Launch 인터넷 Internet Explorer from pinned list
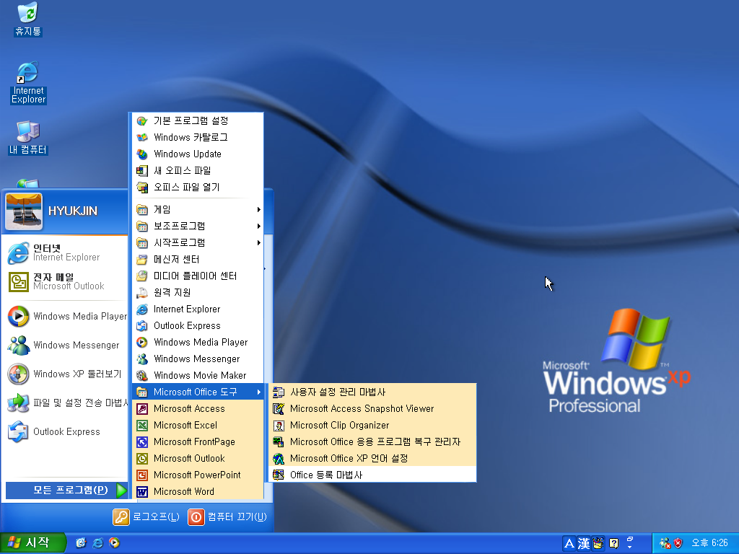Screen dimensions: 739x554 pyautogui.click(x=64, y=253)
